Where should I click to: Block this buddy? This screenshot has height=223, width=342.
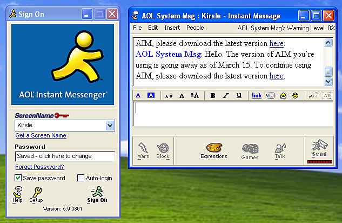coord(163,150)
